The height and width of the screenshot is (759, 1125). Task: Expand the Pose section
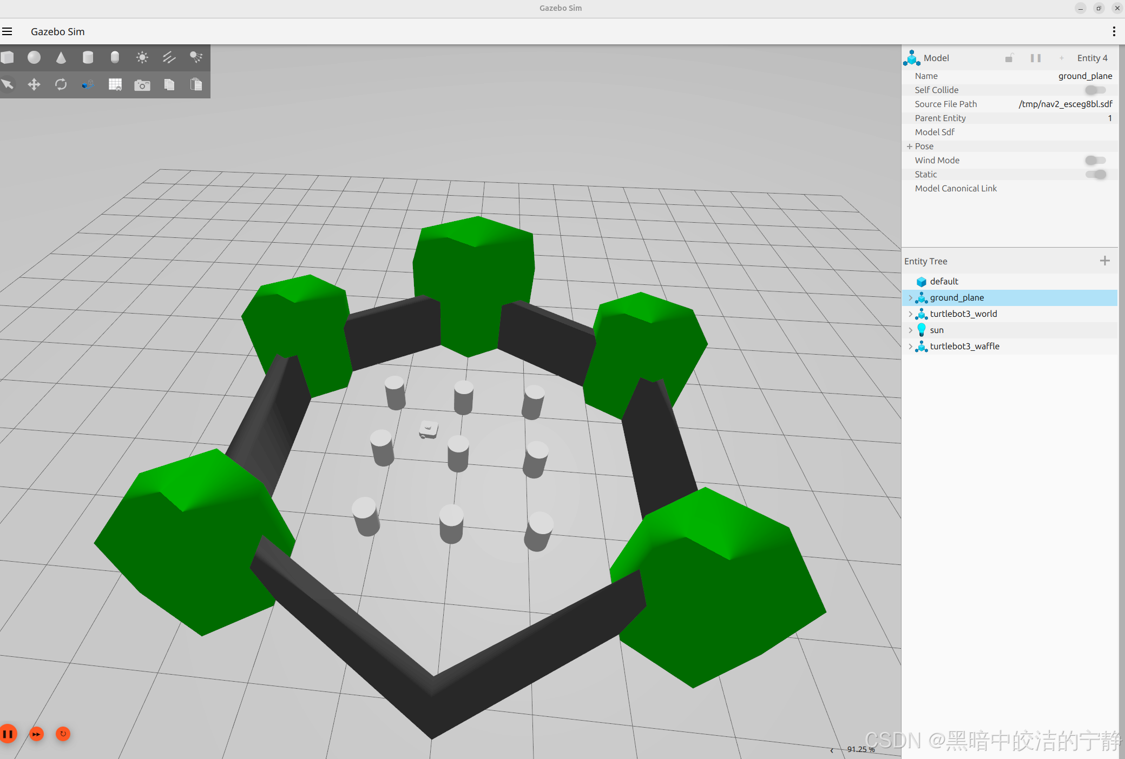[x=910, y=147]
